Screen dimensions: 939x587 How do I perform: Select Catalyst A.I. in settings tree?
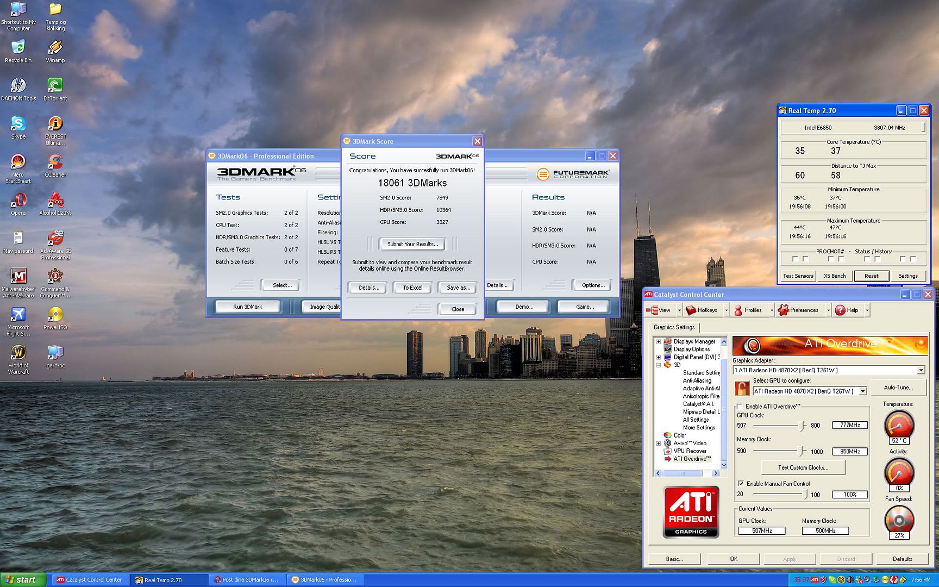pyautogui.click(x=698, y=404)
